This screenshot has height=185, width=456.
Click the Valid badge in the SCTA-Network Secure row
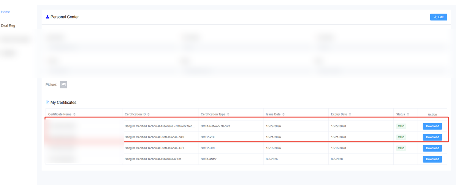401,126
